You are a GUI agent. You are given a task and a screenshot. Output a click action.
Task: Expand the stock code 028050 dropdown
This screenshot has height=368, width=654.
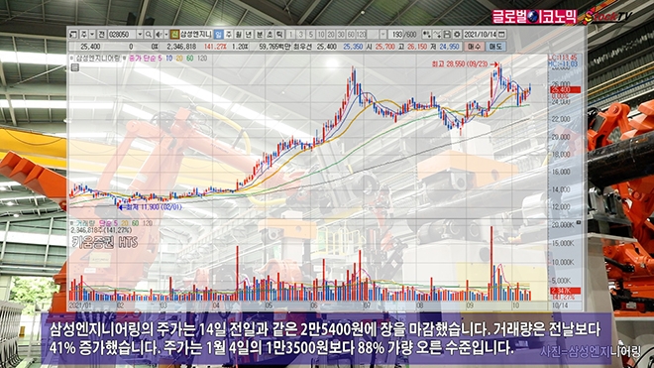point(140,35)
